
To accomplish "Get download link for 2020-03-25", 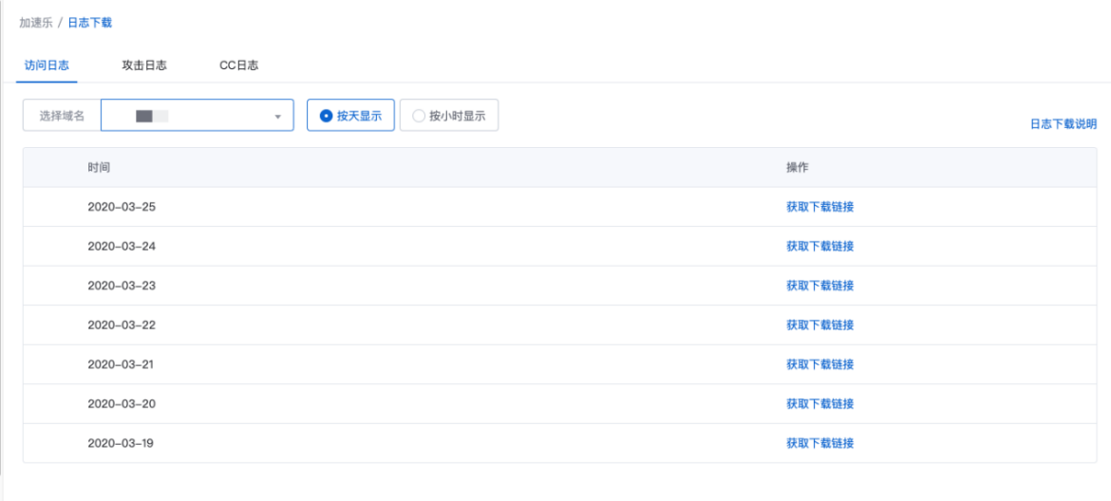I will coord(819,207).
